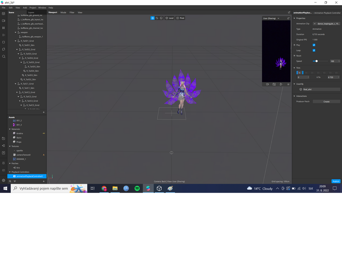Click the test-on-device icon in left toolbar
The height and width of the screenshot is (268, 342).
(3, 146)
